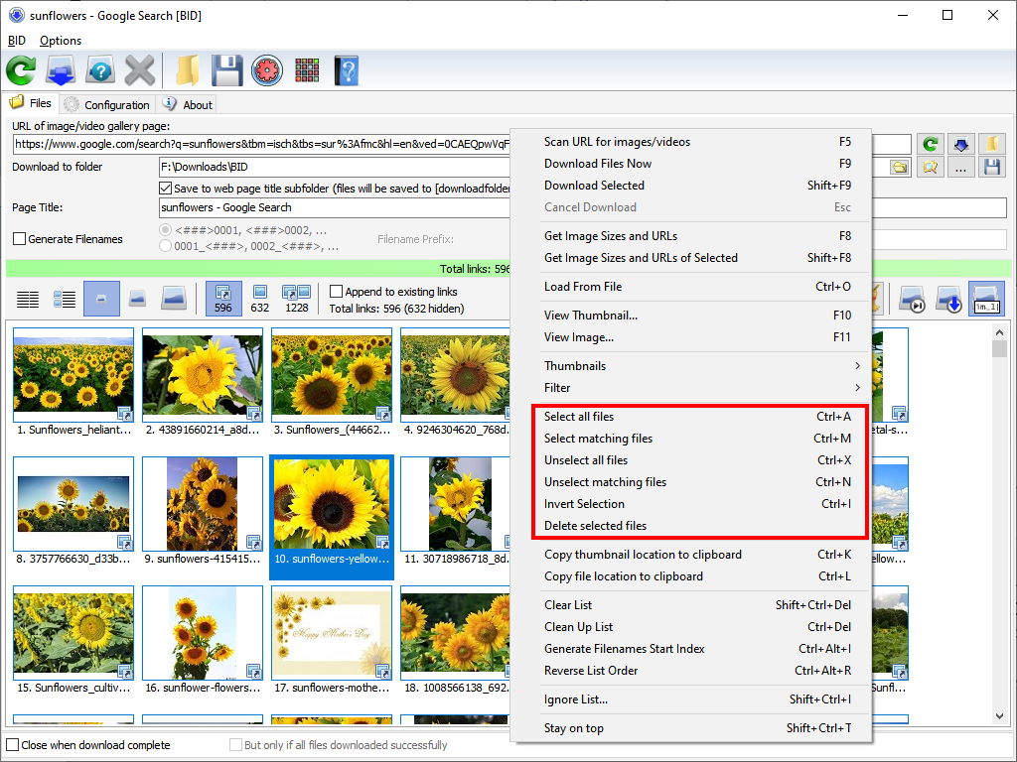Click in the Page Title input field
This screenshot has height=762, width=1017.
[335, 208]
